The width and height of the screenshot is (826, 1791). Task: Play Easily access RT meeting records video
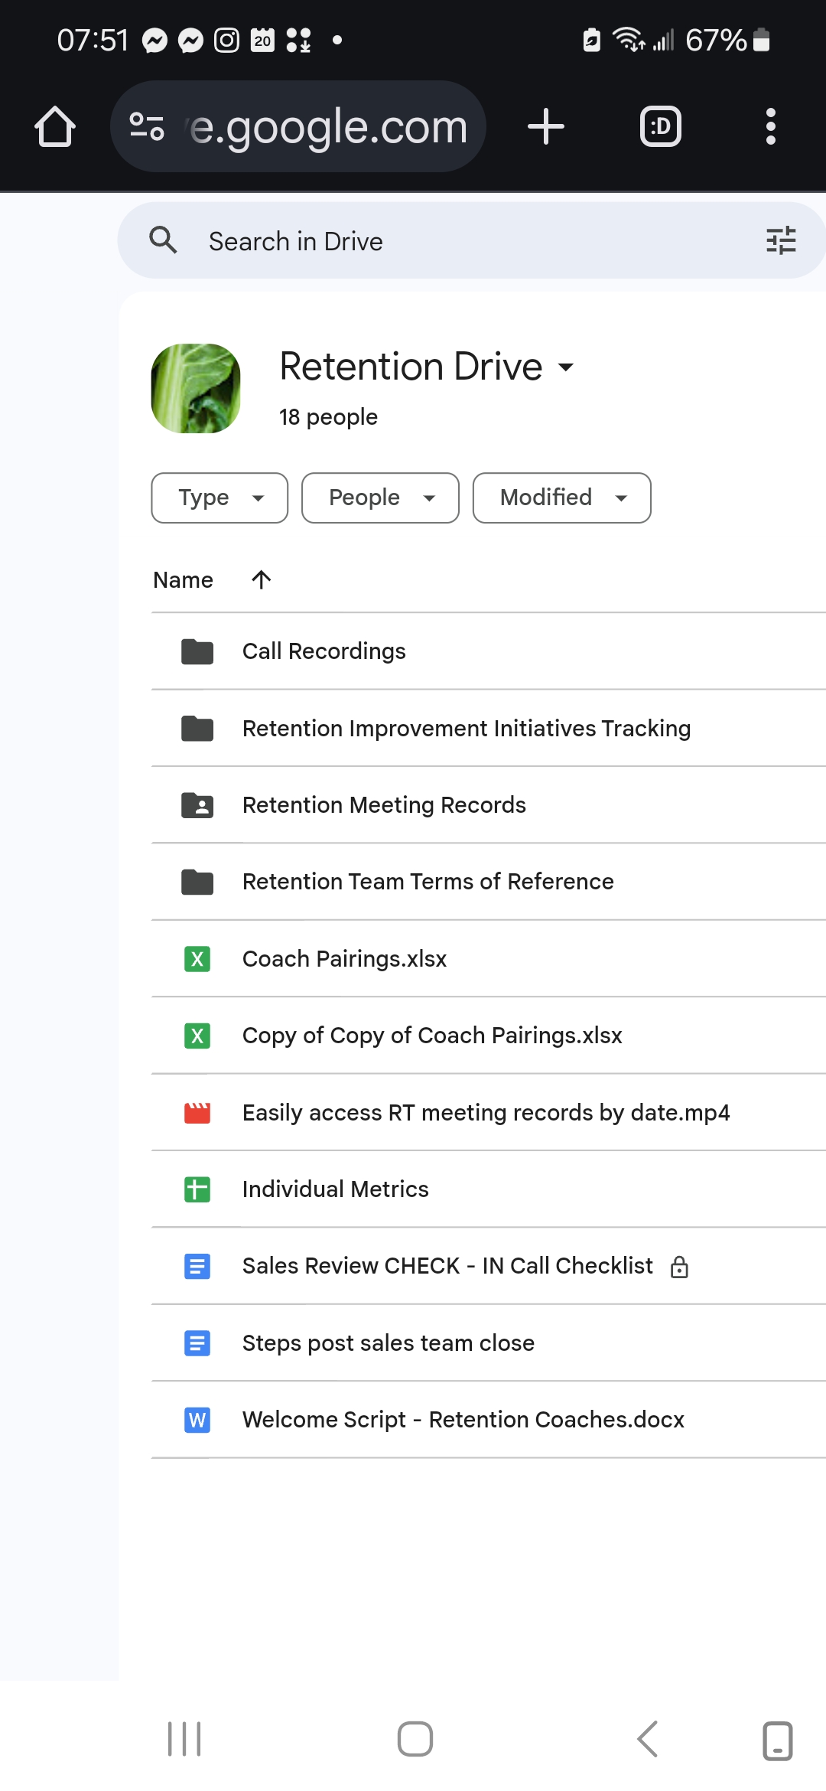coord(486,1113)
